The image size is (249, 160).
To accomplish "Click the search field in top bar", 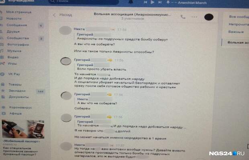I will [84, 2].
